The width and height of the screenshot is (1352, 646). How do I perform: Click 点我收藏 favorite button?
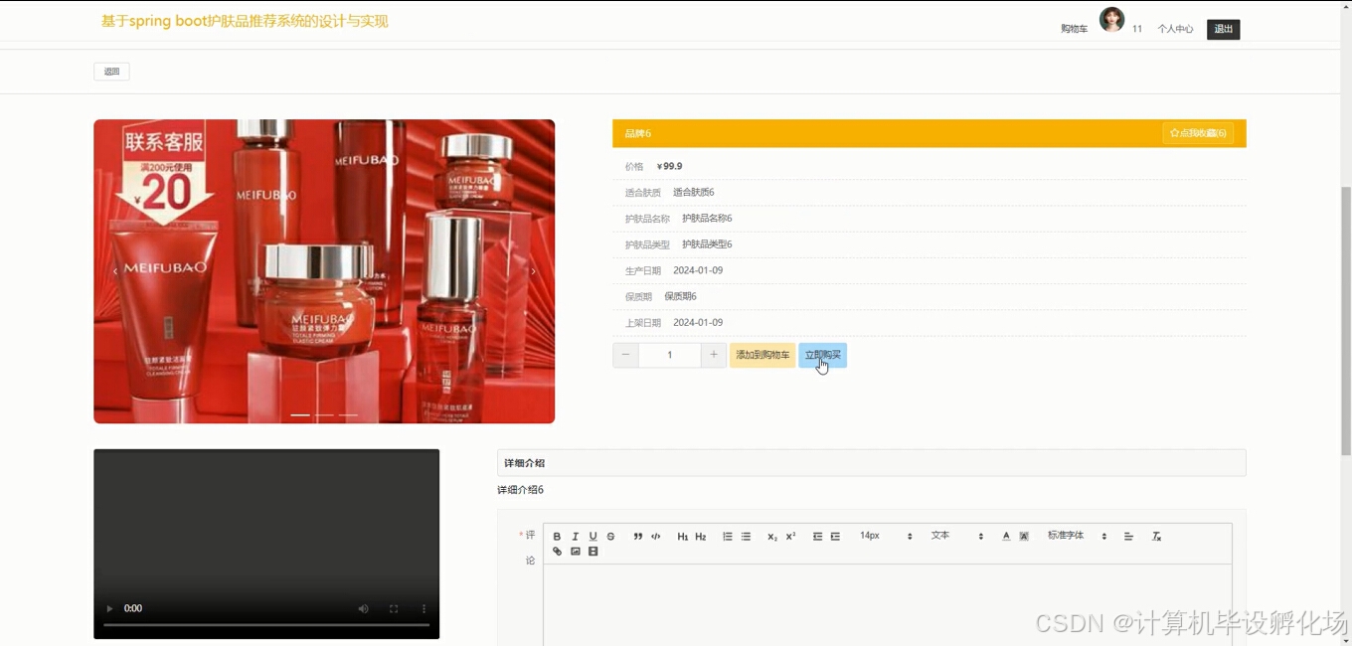tap(1198, 133)
